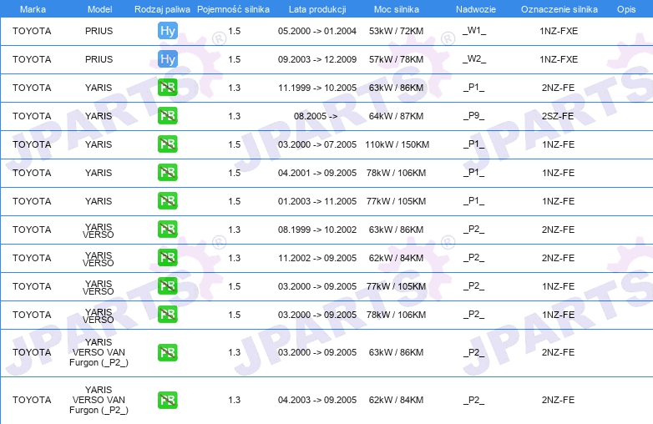Click the Marka column header
This screenshot has height=424, width=653.
pyautogui.click(x=33, y=9)
